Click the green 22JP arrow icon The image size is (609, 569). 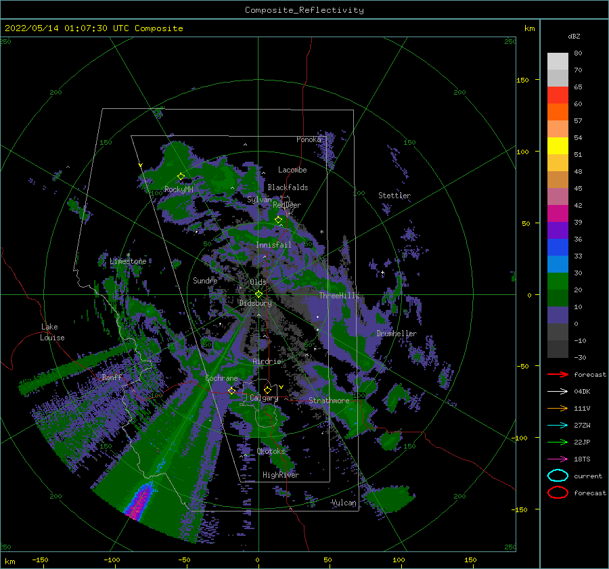pyautogui.click(x=558, y=442)
